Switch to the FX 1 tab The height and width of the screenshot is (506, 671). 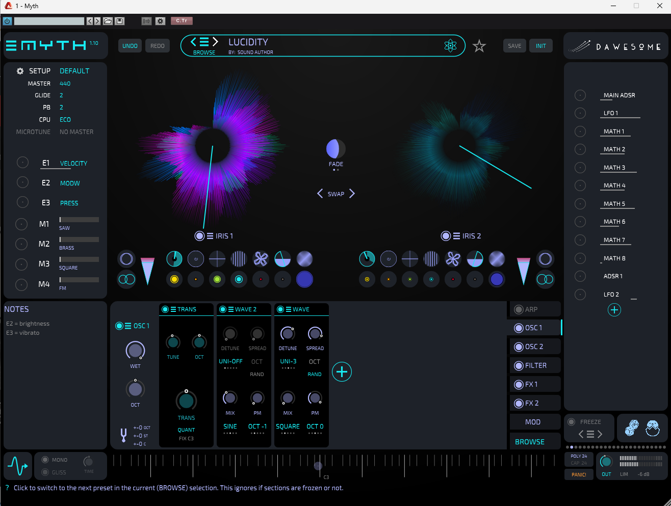[x=535, y=384]
